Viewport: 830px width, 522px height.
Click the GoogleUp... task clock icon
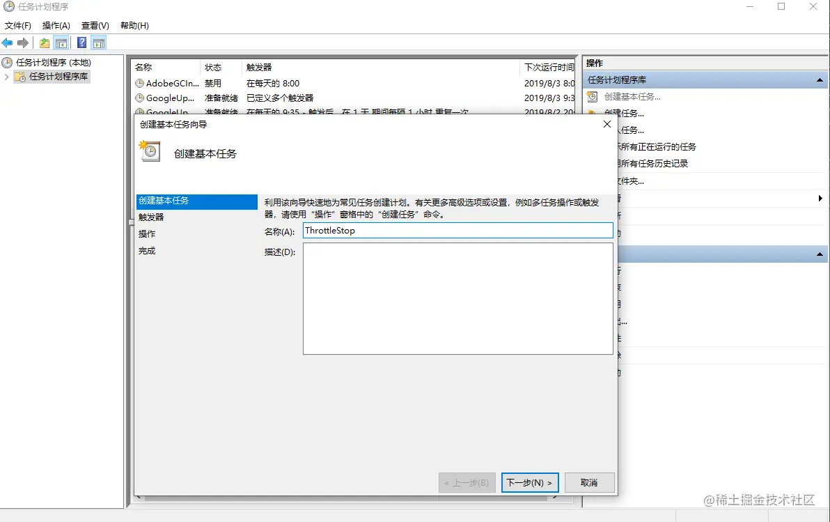point(140,98)
